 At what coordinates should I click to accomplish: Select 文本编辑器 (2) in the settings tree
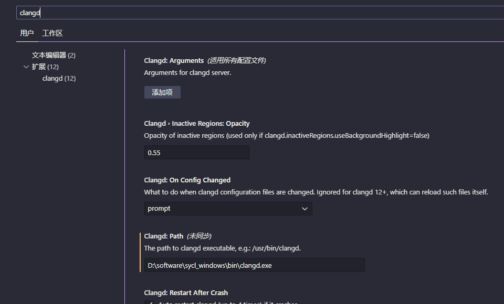pos(54,55)
